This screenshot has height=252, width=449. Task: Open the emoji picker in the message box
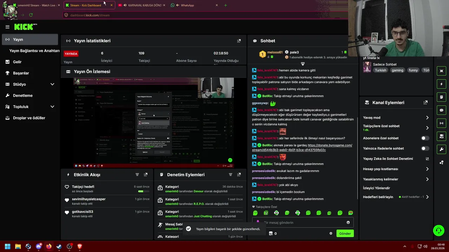click(348, 223)
